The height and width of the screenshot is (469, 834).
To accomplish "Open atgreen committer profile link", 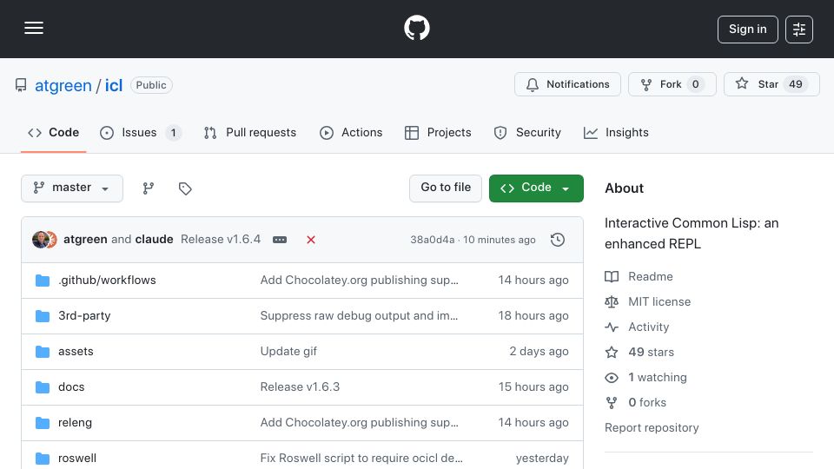I will click(x=85, y=240).
